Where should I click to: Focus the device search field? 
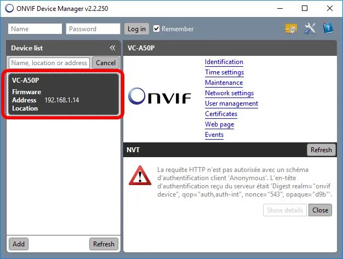[49, 63]
